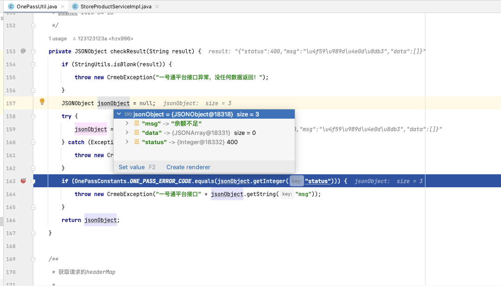Click the Set value link
Image resolution: width=501 pixels, height=286 pixels.
point(132,167)
